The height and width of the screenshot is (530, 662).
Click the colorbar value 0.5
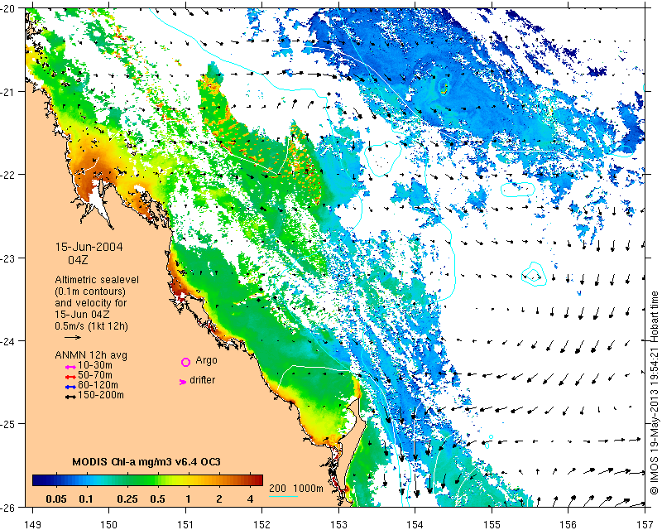pos(157,499)
